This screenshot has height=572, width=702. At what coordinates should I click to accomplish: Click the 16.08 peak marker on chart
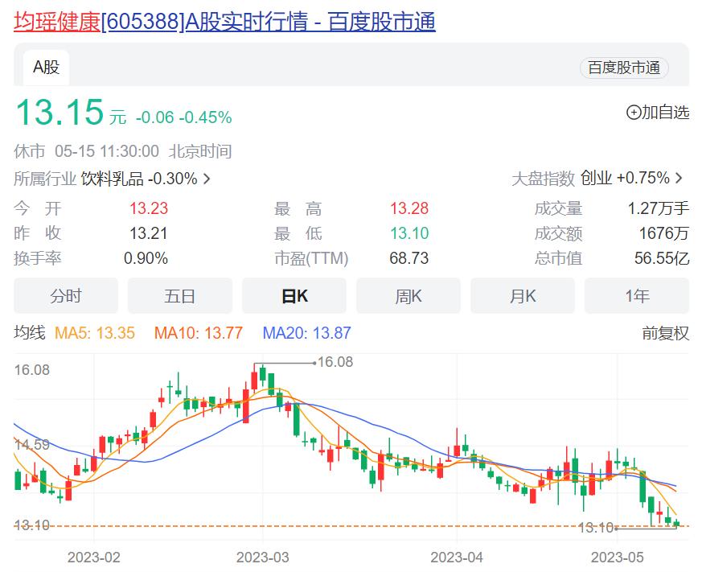click(x=333, y=362)
